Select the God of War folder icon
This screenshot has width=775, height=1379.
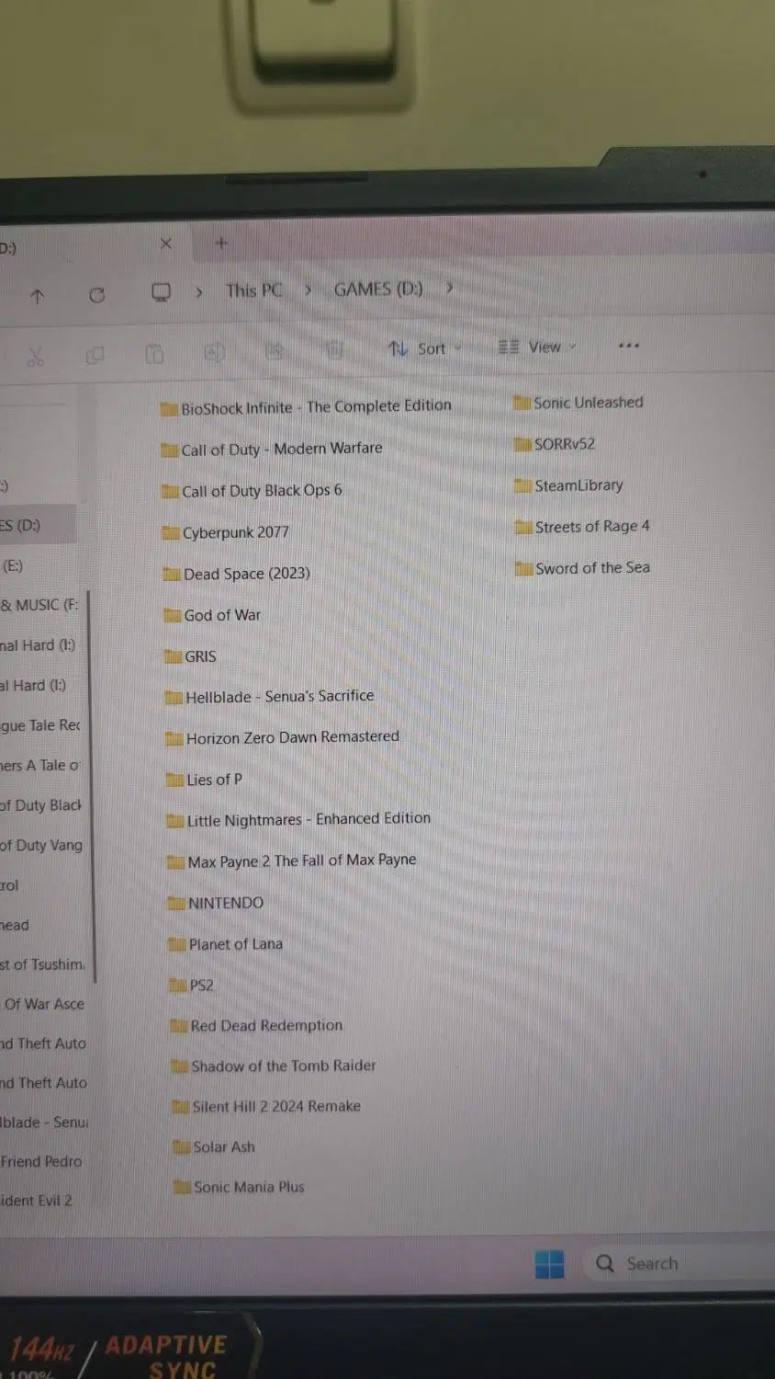(x=172, y=616)
